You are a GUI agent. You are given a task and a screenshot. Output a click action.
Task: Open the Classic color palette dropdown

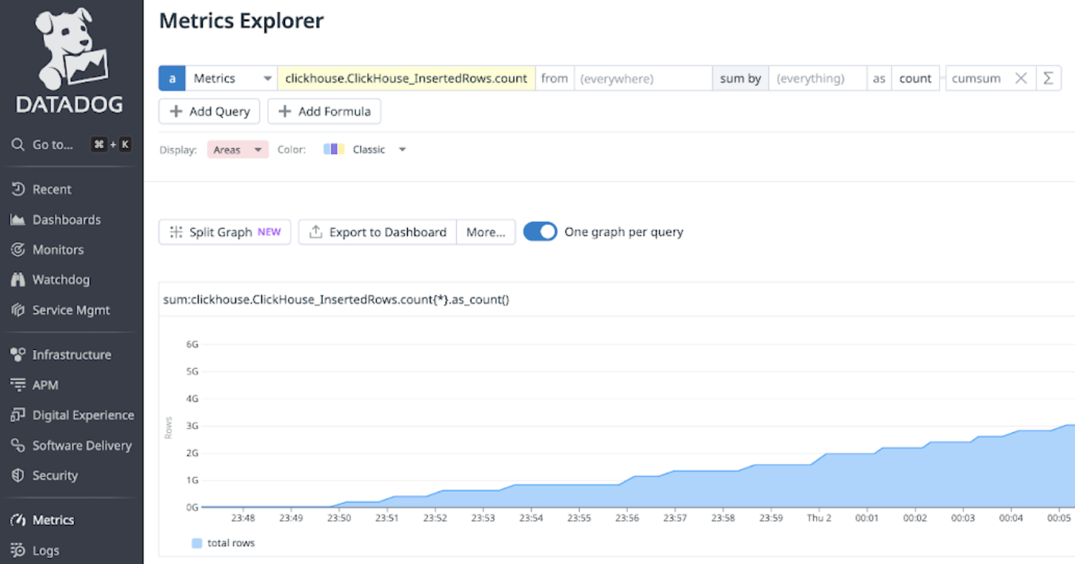pyautogui.click(x=368, y=149)
